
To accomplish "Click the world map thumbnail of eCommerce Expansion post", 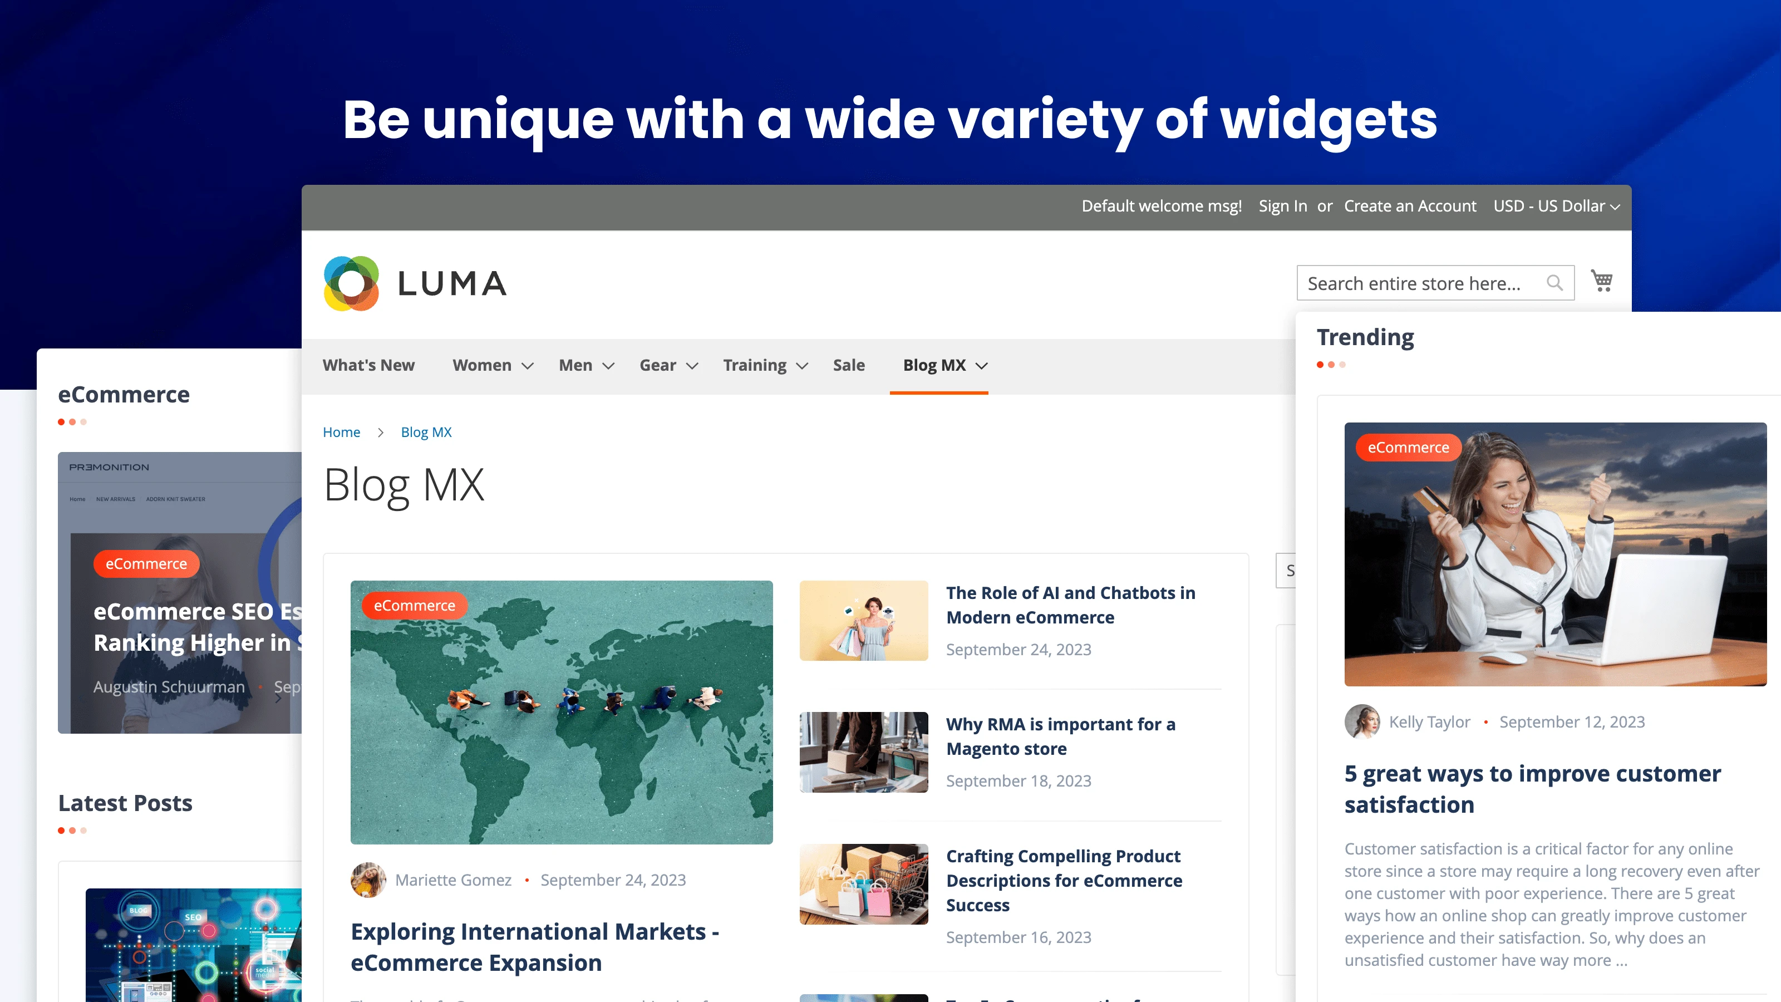I will pos(562,711).
